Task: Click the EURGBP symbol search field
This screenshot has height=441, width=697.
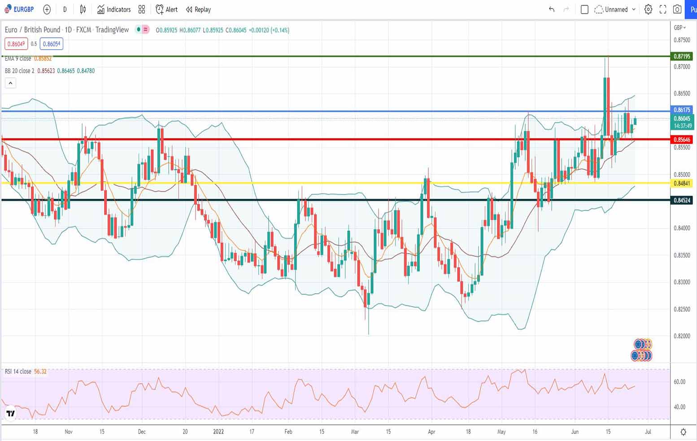Action: click(19, 9)
